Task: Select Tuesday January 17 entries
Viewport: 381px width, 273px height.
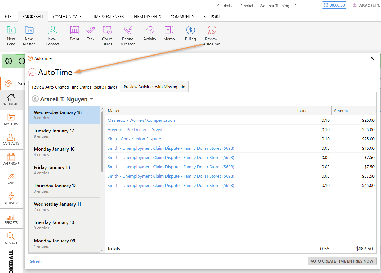Action: coord(64,133)
